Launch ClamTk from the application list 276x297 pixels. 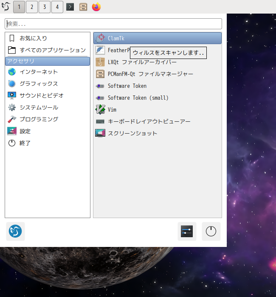(x=158, y=38)
